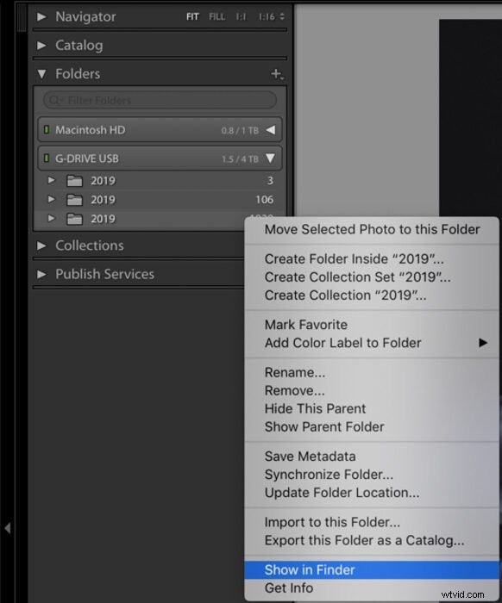This screenshot has width=502, height=603.
Task: Expand the Collections panel triangle
Action: pyautogui.click(x=41, y=246)
